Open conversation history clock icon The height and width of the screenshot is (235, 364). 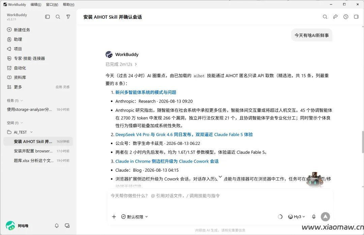click(x=346, y=17)
